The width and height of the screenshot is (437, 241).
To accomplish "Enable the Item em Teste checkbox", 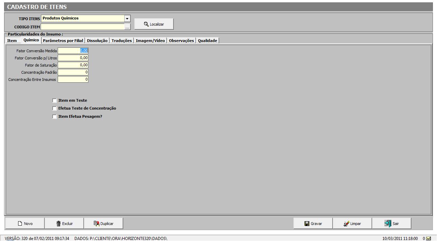I will 55,101.
